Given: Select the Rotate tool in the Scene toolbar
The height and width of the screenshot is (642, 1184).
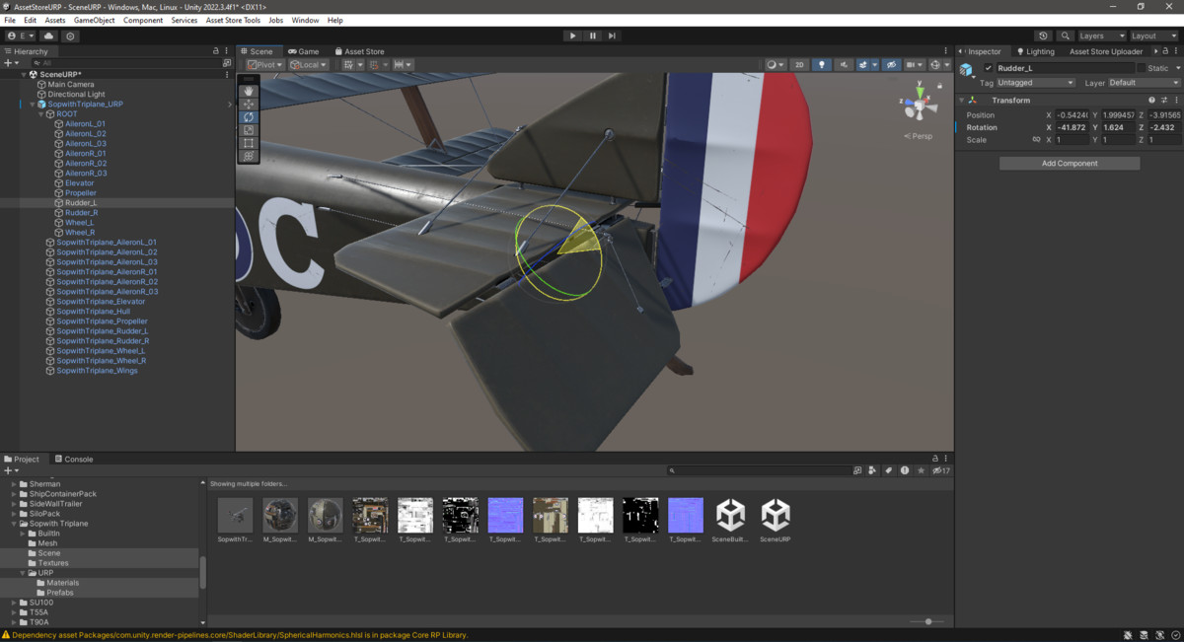Looking at the screenshot, I should point(249,116).
